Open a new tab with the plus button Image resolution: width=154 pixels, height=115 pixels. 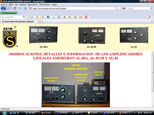tap(40, 21)
